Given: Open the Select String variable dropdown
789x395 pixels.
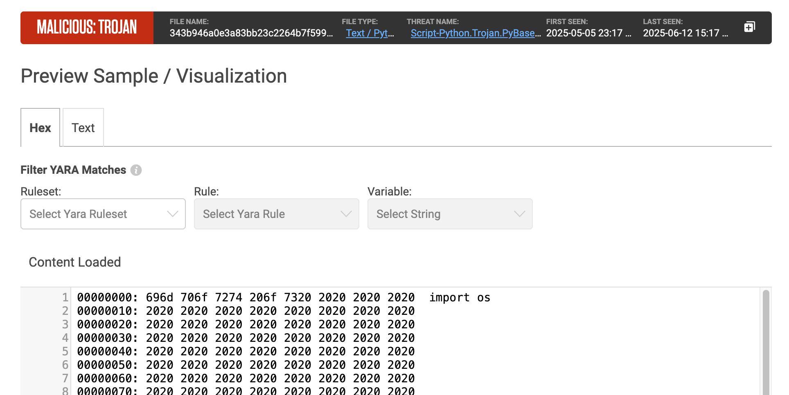Looking at the screenshot, I should (450, 214).
